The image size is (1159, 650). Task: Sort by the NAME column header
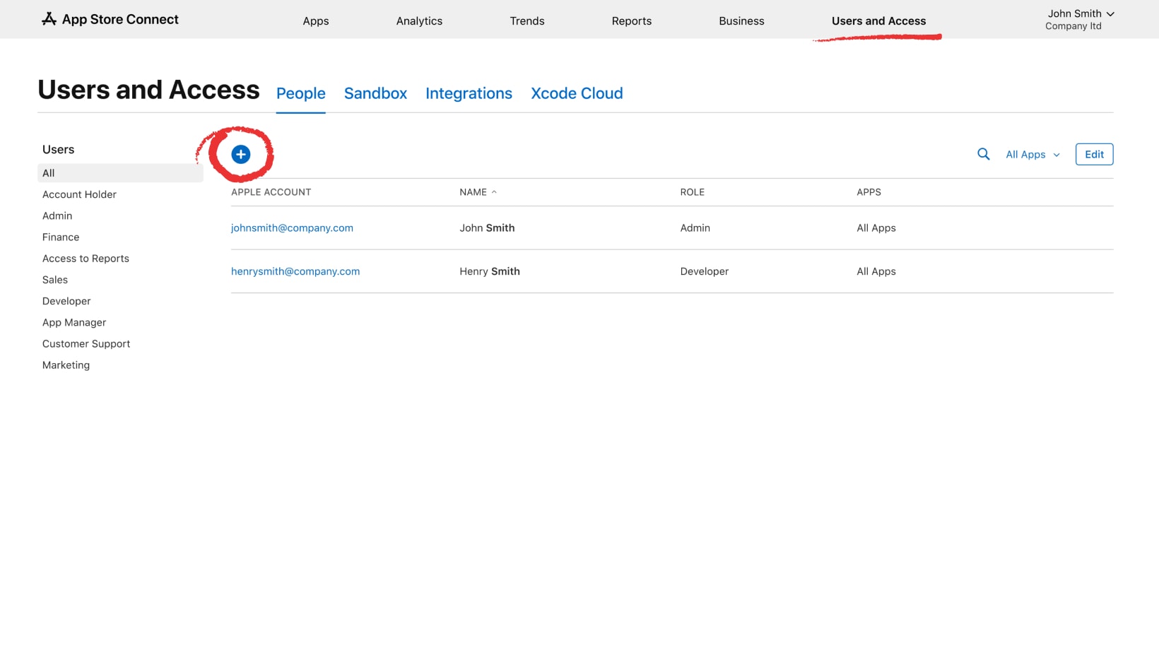(478, 192)
